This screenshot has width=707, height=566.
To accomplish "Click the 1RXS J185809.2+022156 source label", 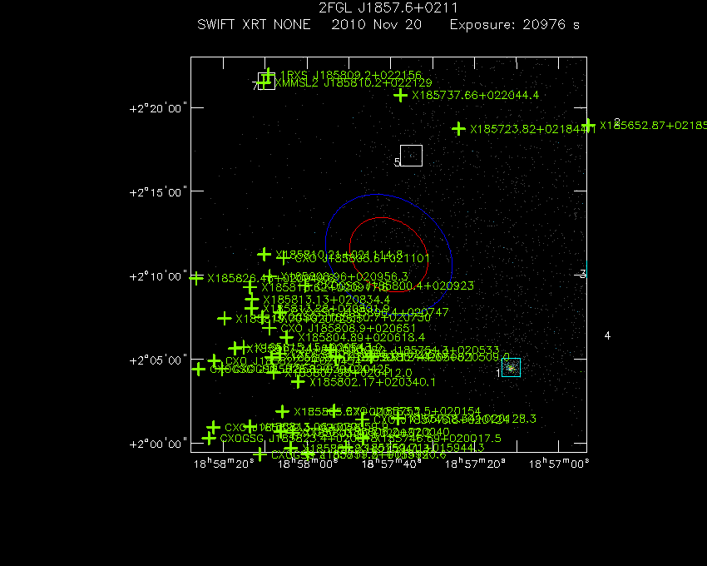I will (351, 74).
